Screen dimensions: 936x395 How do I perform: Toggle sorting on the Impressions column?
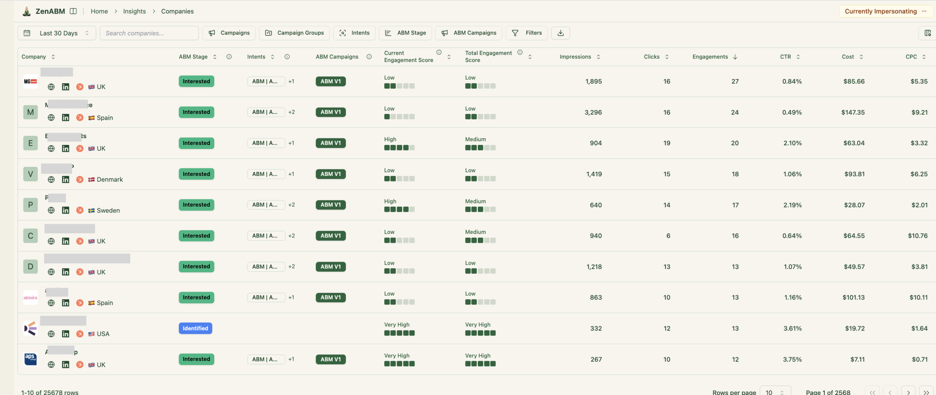(x=599, y=57)
